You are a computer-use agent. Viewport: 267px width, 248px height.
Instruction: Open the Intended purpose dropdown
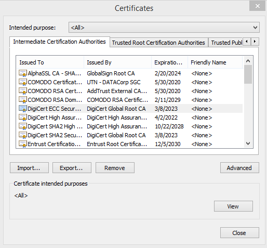(x=164, y=28)
